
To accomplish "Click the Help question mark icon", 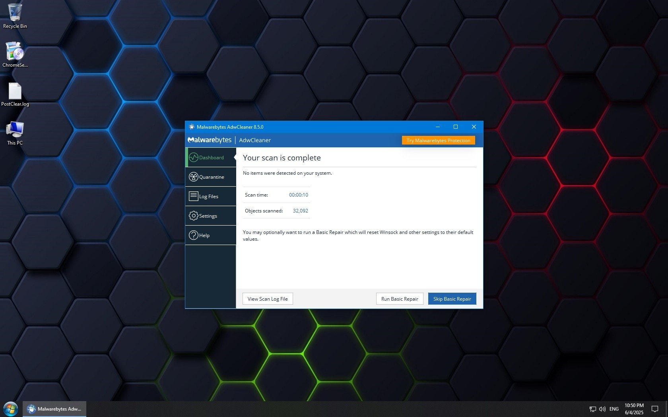I will click(x=193, y=235).
